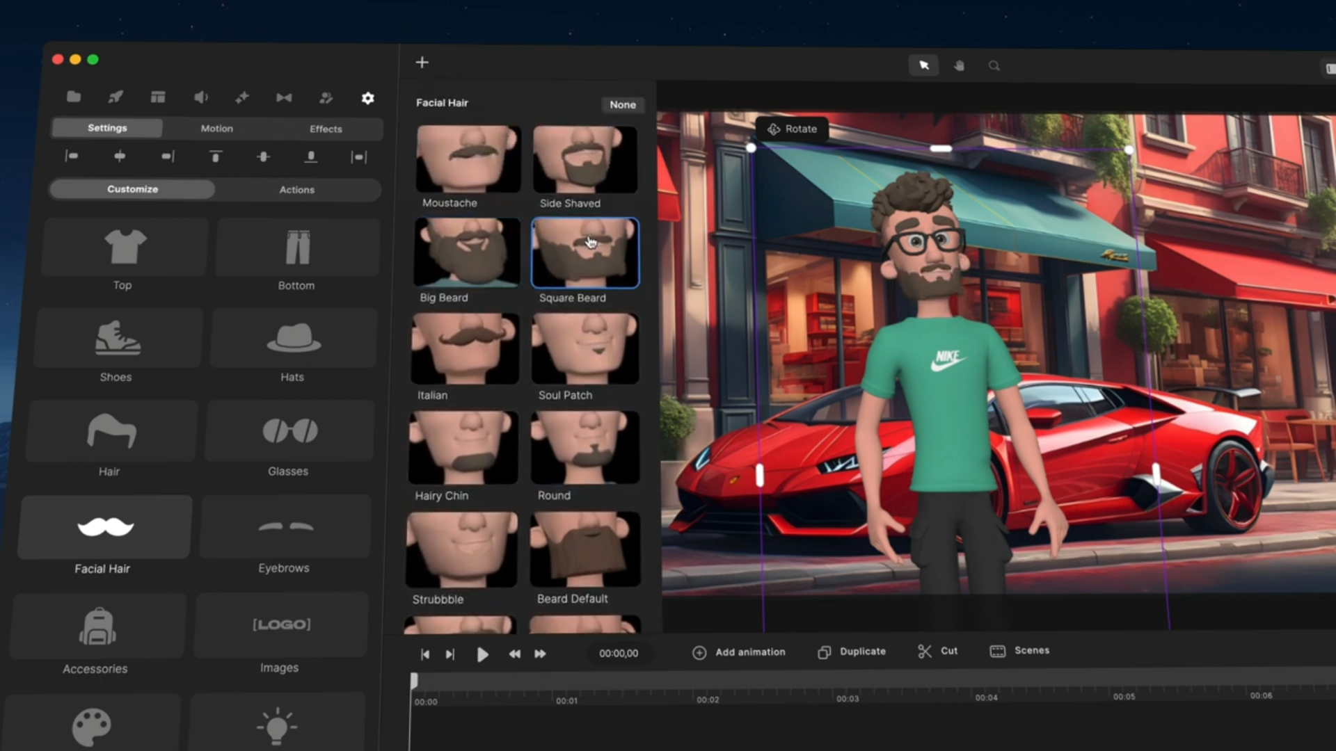Align object to left edge

[x=72, y=156]
